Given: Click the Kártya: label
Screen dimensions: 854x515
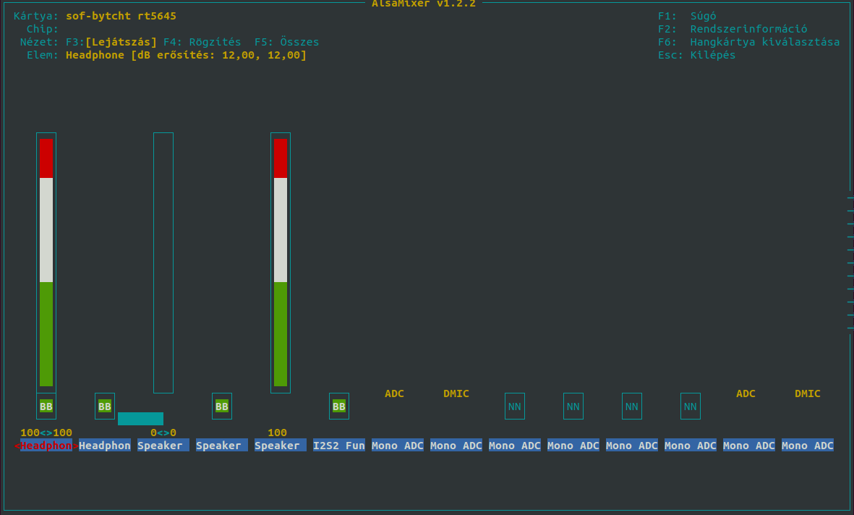Looking at the screenshot, I should point(36,16).
